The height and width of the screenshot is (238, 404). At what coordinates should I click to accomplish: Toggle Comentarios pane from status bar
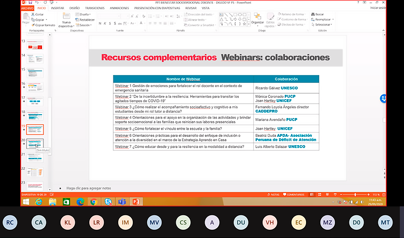point(294,194)
